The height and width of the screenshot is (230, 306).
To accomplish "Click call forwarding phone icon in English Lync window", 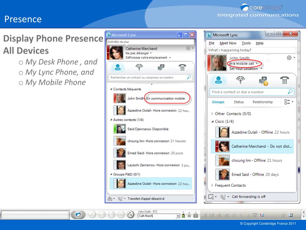I will click(223, 197).
